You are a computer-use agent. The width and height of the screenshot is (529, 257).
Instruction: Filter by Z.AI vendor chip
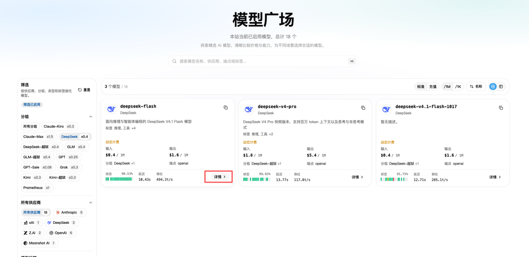33,233
